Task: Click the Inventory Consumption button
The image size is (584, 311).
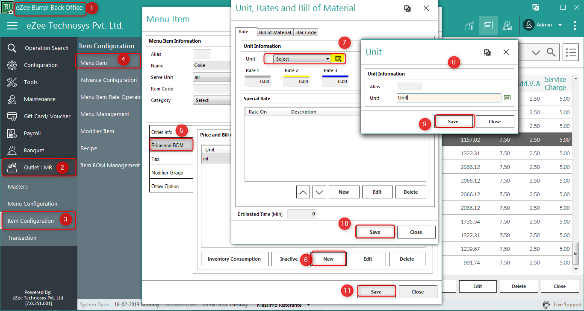Action: pos(234,259)
